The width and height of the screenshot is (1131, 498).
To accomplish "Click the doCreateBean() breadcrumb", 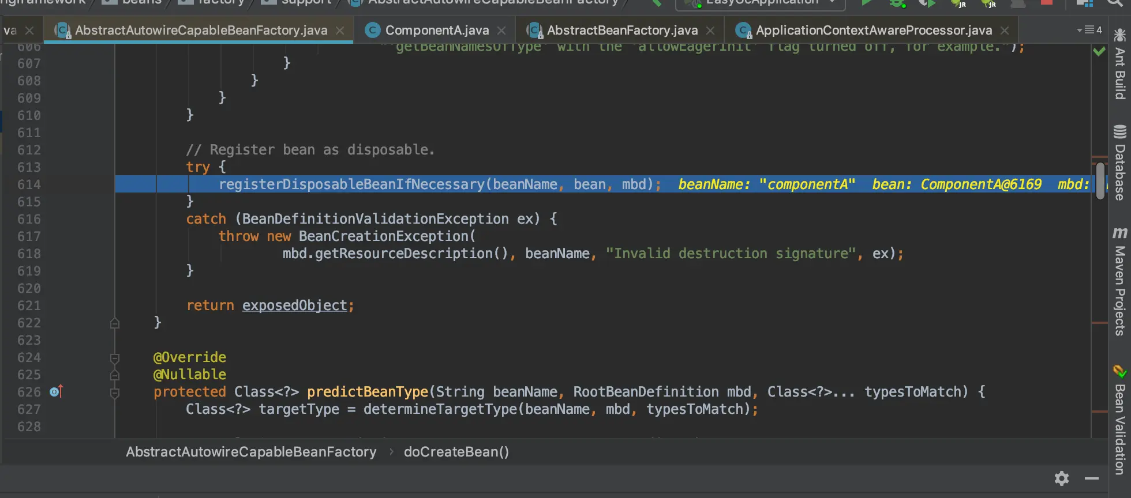I will tap(456, 452).
